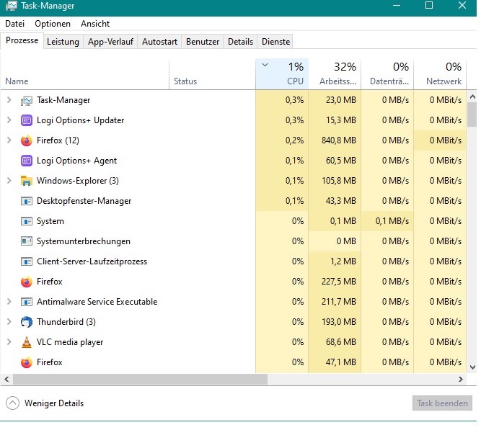Expand the Firefox (12) process group

9,140
